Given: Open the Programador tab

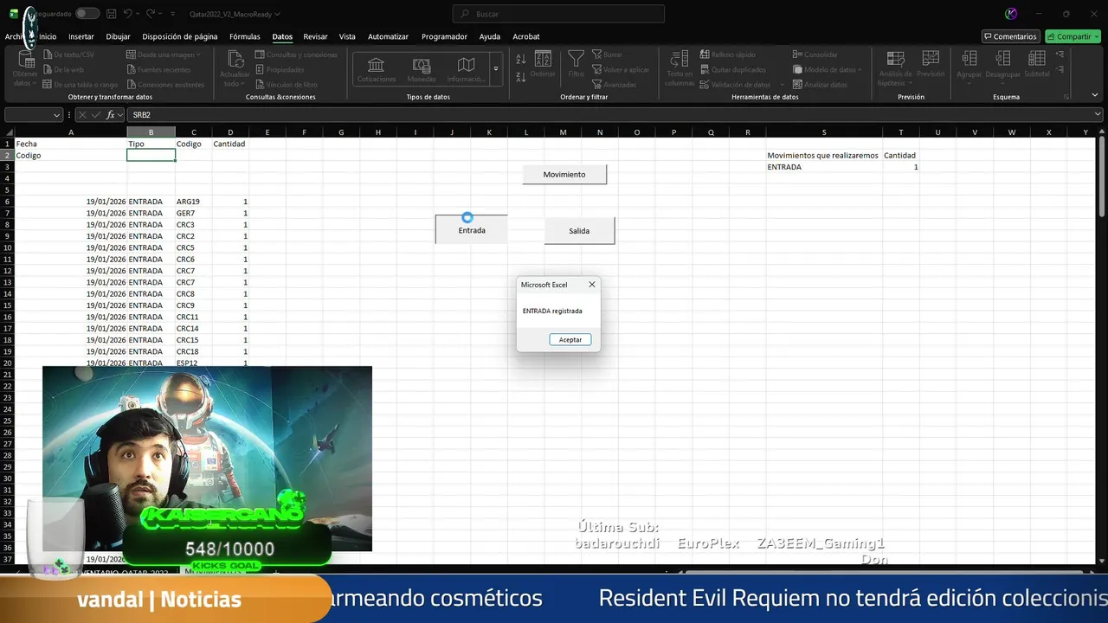Looking at the screenshot, I should tap(444, 36).
